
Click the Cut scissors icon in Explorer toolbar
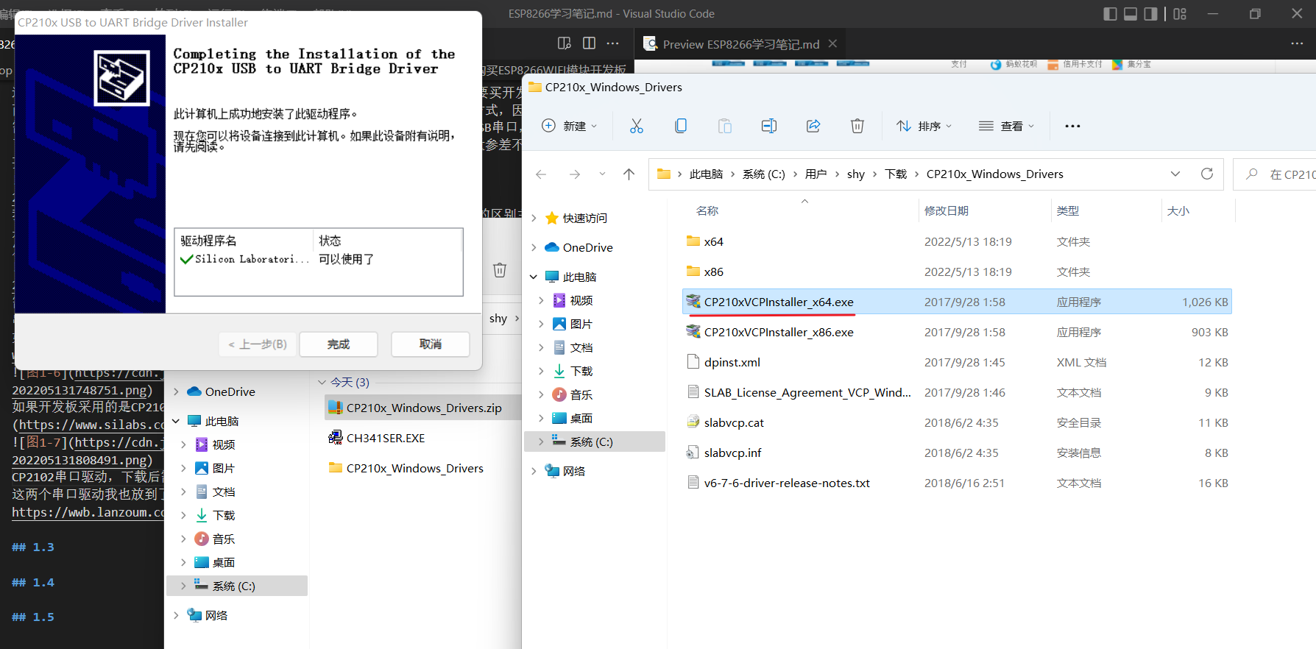click(637, 126)
